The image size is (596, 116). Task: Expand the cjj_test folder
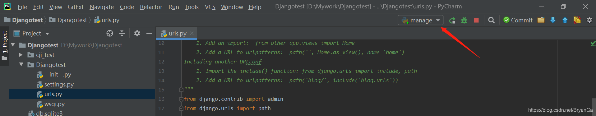tap(21, 55)
